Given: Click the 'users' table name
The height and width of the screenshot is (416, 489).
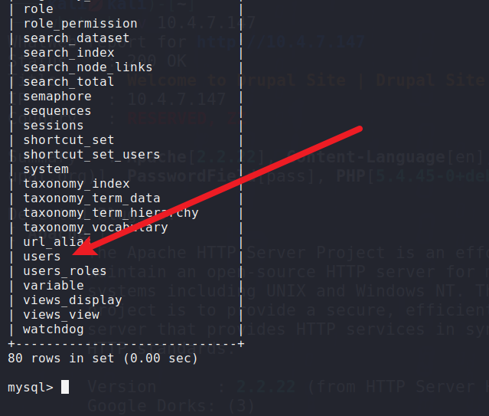Looking at the screenshot, I should coord(42,257).
